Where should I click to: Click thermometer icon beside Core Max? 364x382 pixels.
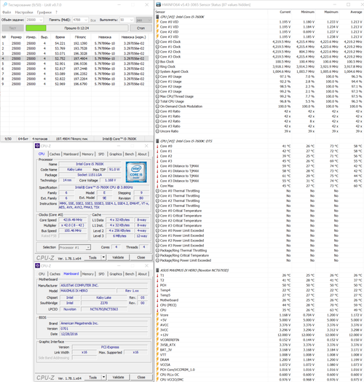coord(157,186)
